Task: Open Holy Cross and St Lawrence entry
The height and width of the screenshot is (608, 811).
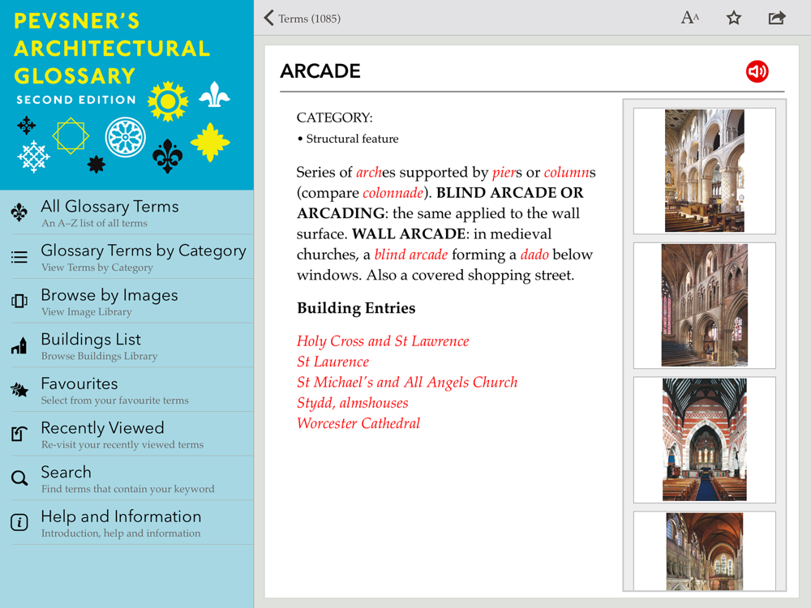Action: click(x=383, y=341)
